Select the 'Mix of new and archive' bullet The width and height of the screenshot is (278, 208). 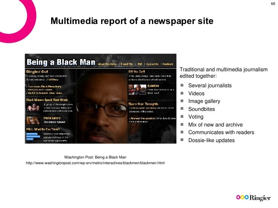[215, 125]
